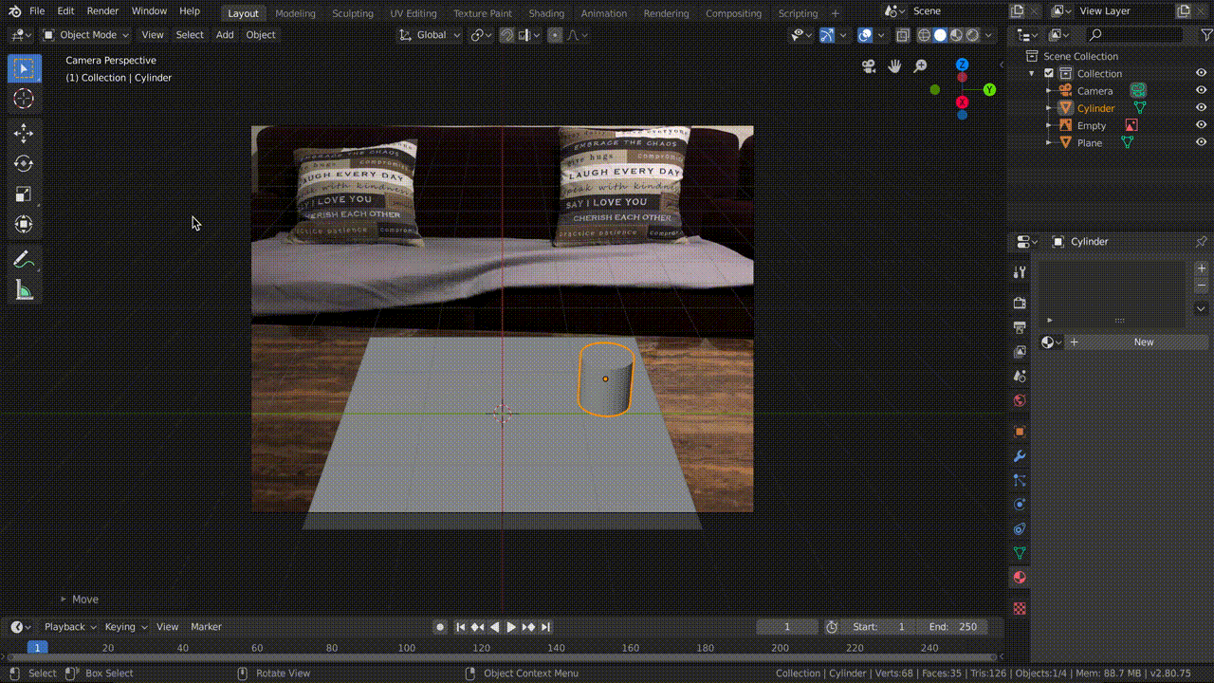This screenshot has width=1214, height=683.
Task: Click the End frame field
Action: pos(952,627)
